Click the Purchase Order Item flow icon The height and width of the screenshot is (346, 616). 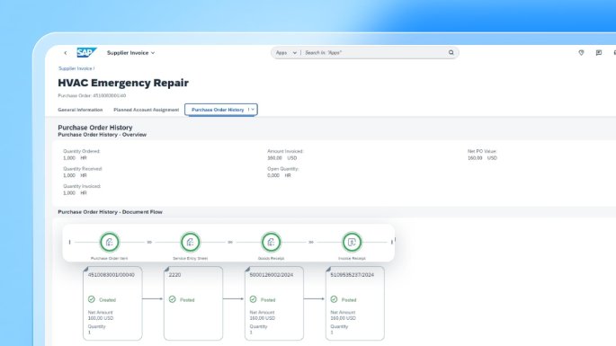(109, 242)
